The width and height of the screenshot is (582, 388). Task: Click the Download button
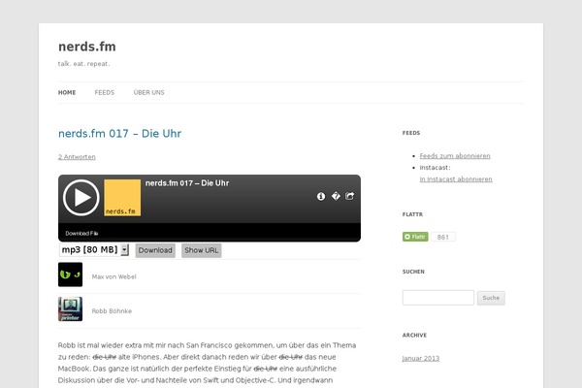tap(155, 250)
